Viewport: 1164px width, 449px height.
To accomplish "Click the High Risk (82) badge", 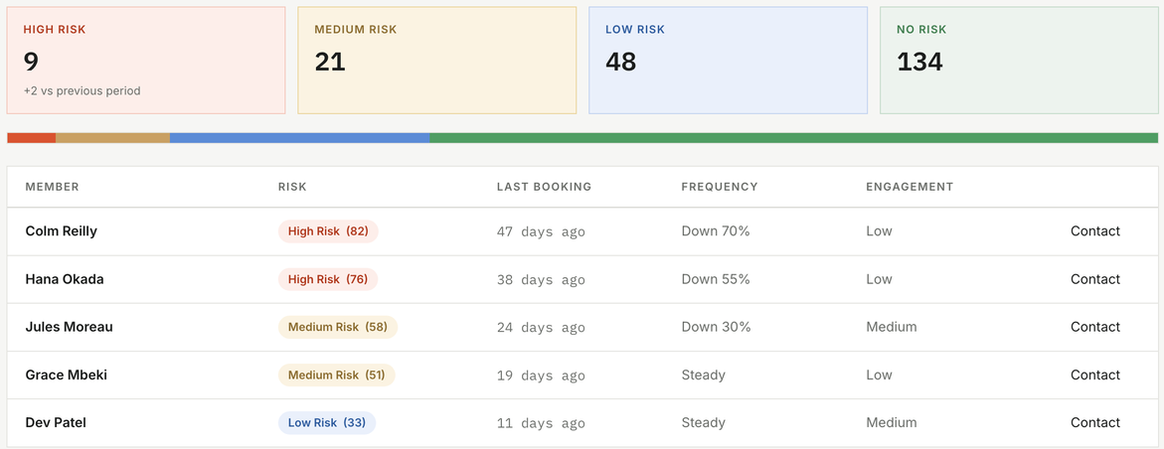I will [328, 231].
